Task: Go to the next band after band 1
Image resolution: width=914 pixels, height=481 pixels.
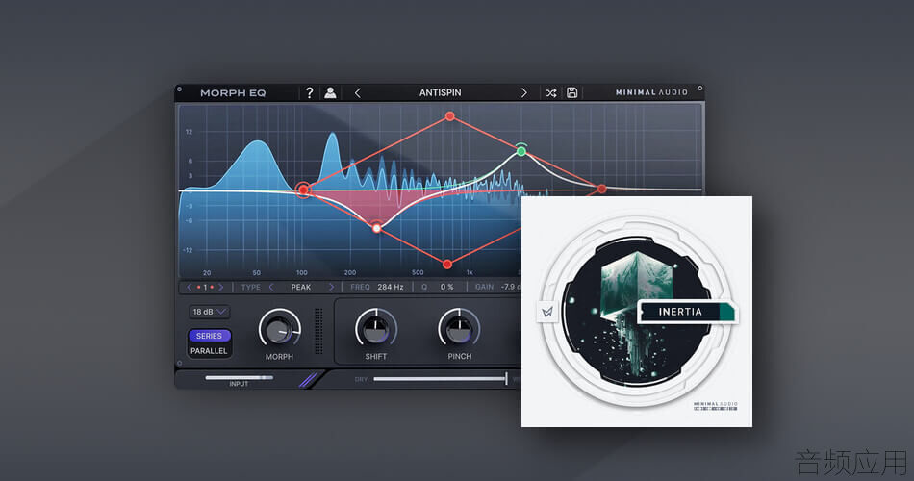Action: 221,288
